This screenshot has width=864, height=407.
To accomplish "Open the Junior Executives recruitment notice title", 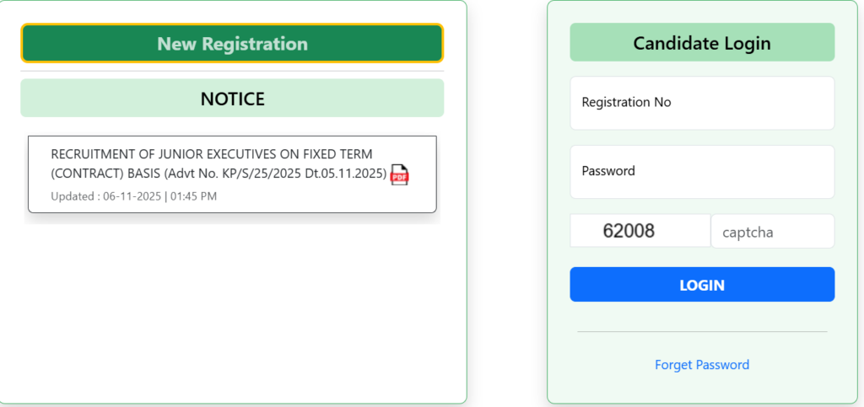I will coord(212,154).
